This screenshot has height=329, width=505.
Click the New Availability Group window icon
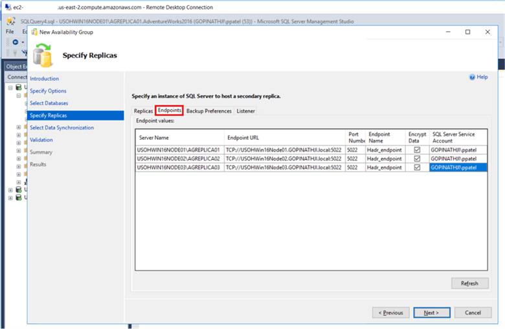pos(34,32)
